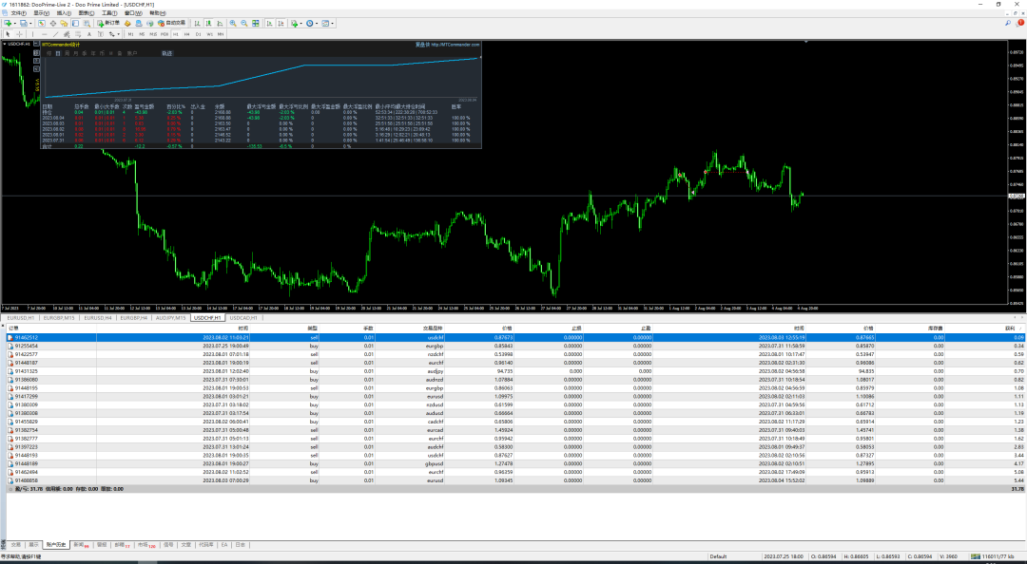Select the crosshair tool
1027x564 pixels.
(x=20, y=34)
